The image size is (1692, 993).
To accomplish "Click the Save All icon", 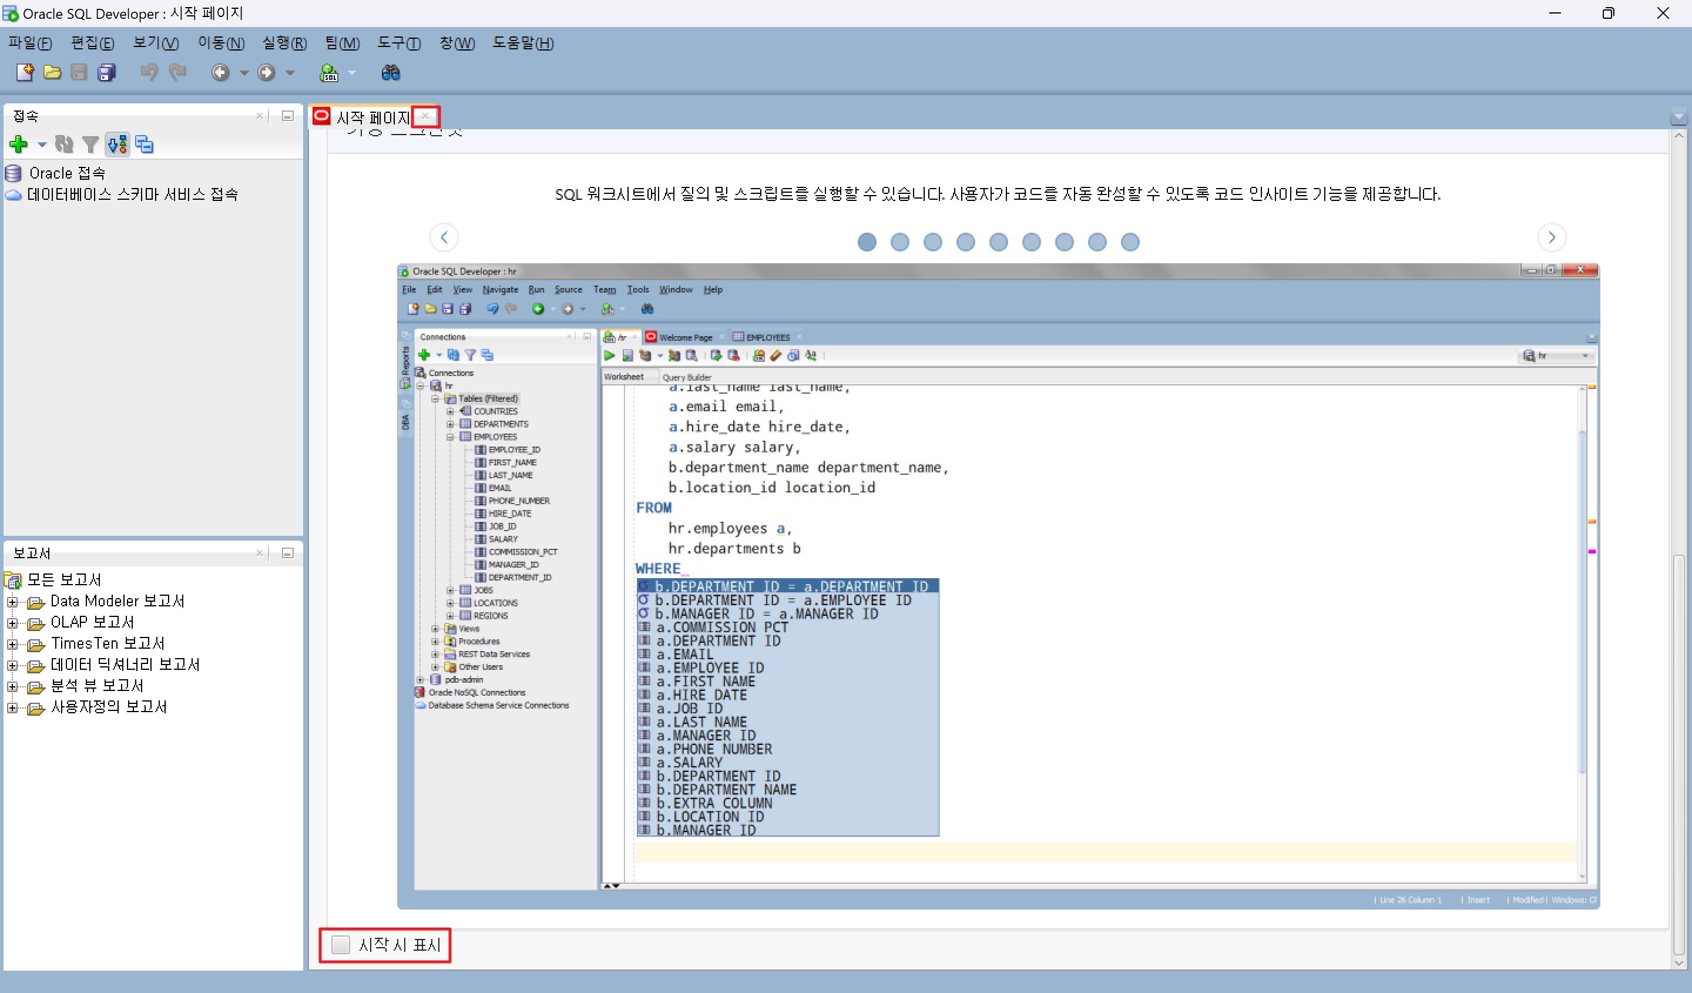I will (107, 72).
